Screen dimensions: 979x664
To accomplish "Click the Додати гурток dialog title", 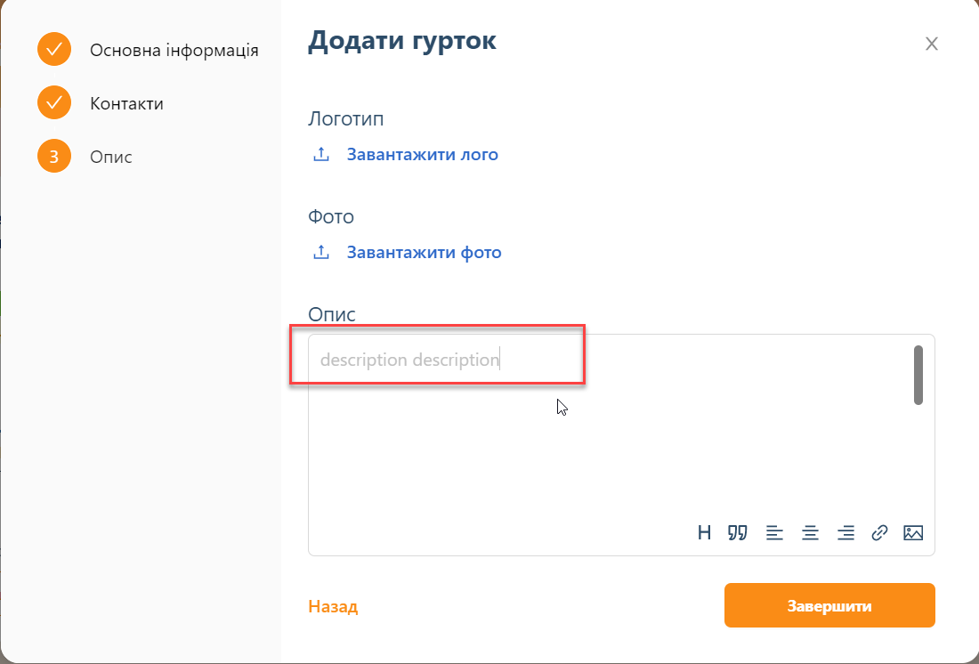I will click(402, 41).
